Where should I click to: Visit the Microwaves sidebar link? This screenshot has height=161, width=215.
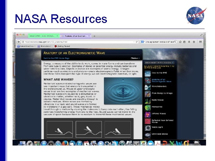[x=157, y=107]
